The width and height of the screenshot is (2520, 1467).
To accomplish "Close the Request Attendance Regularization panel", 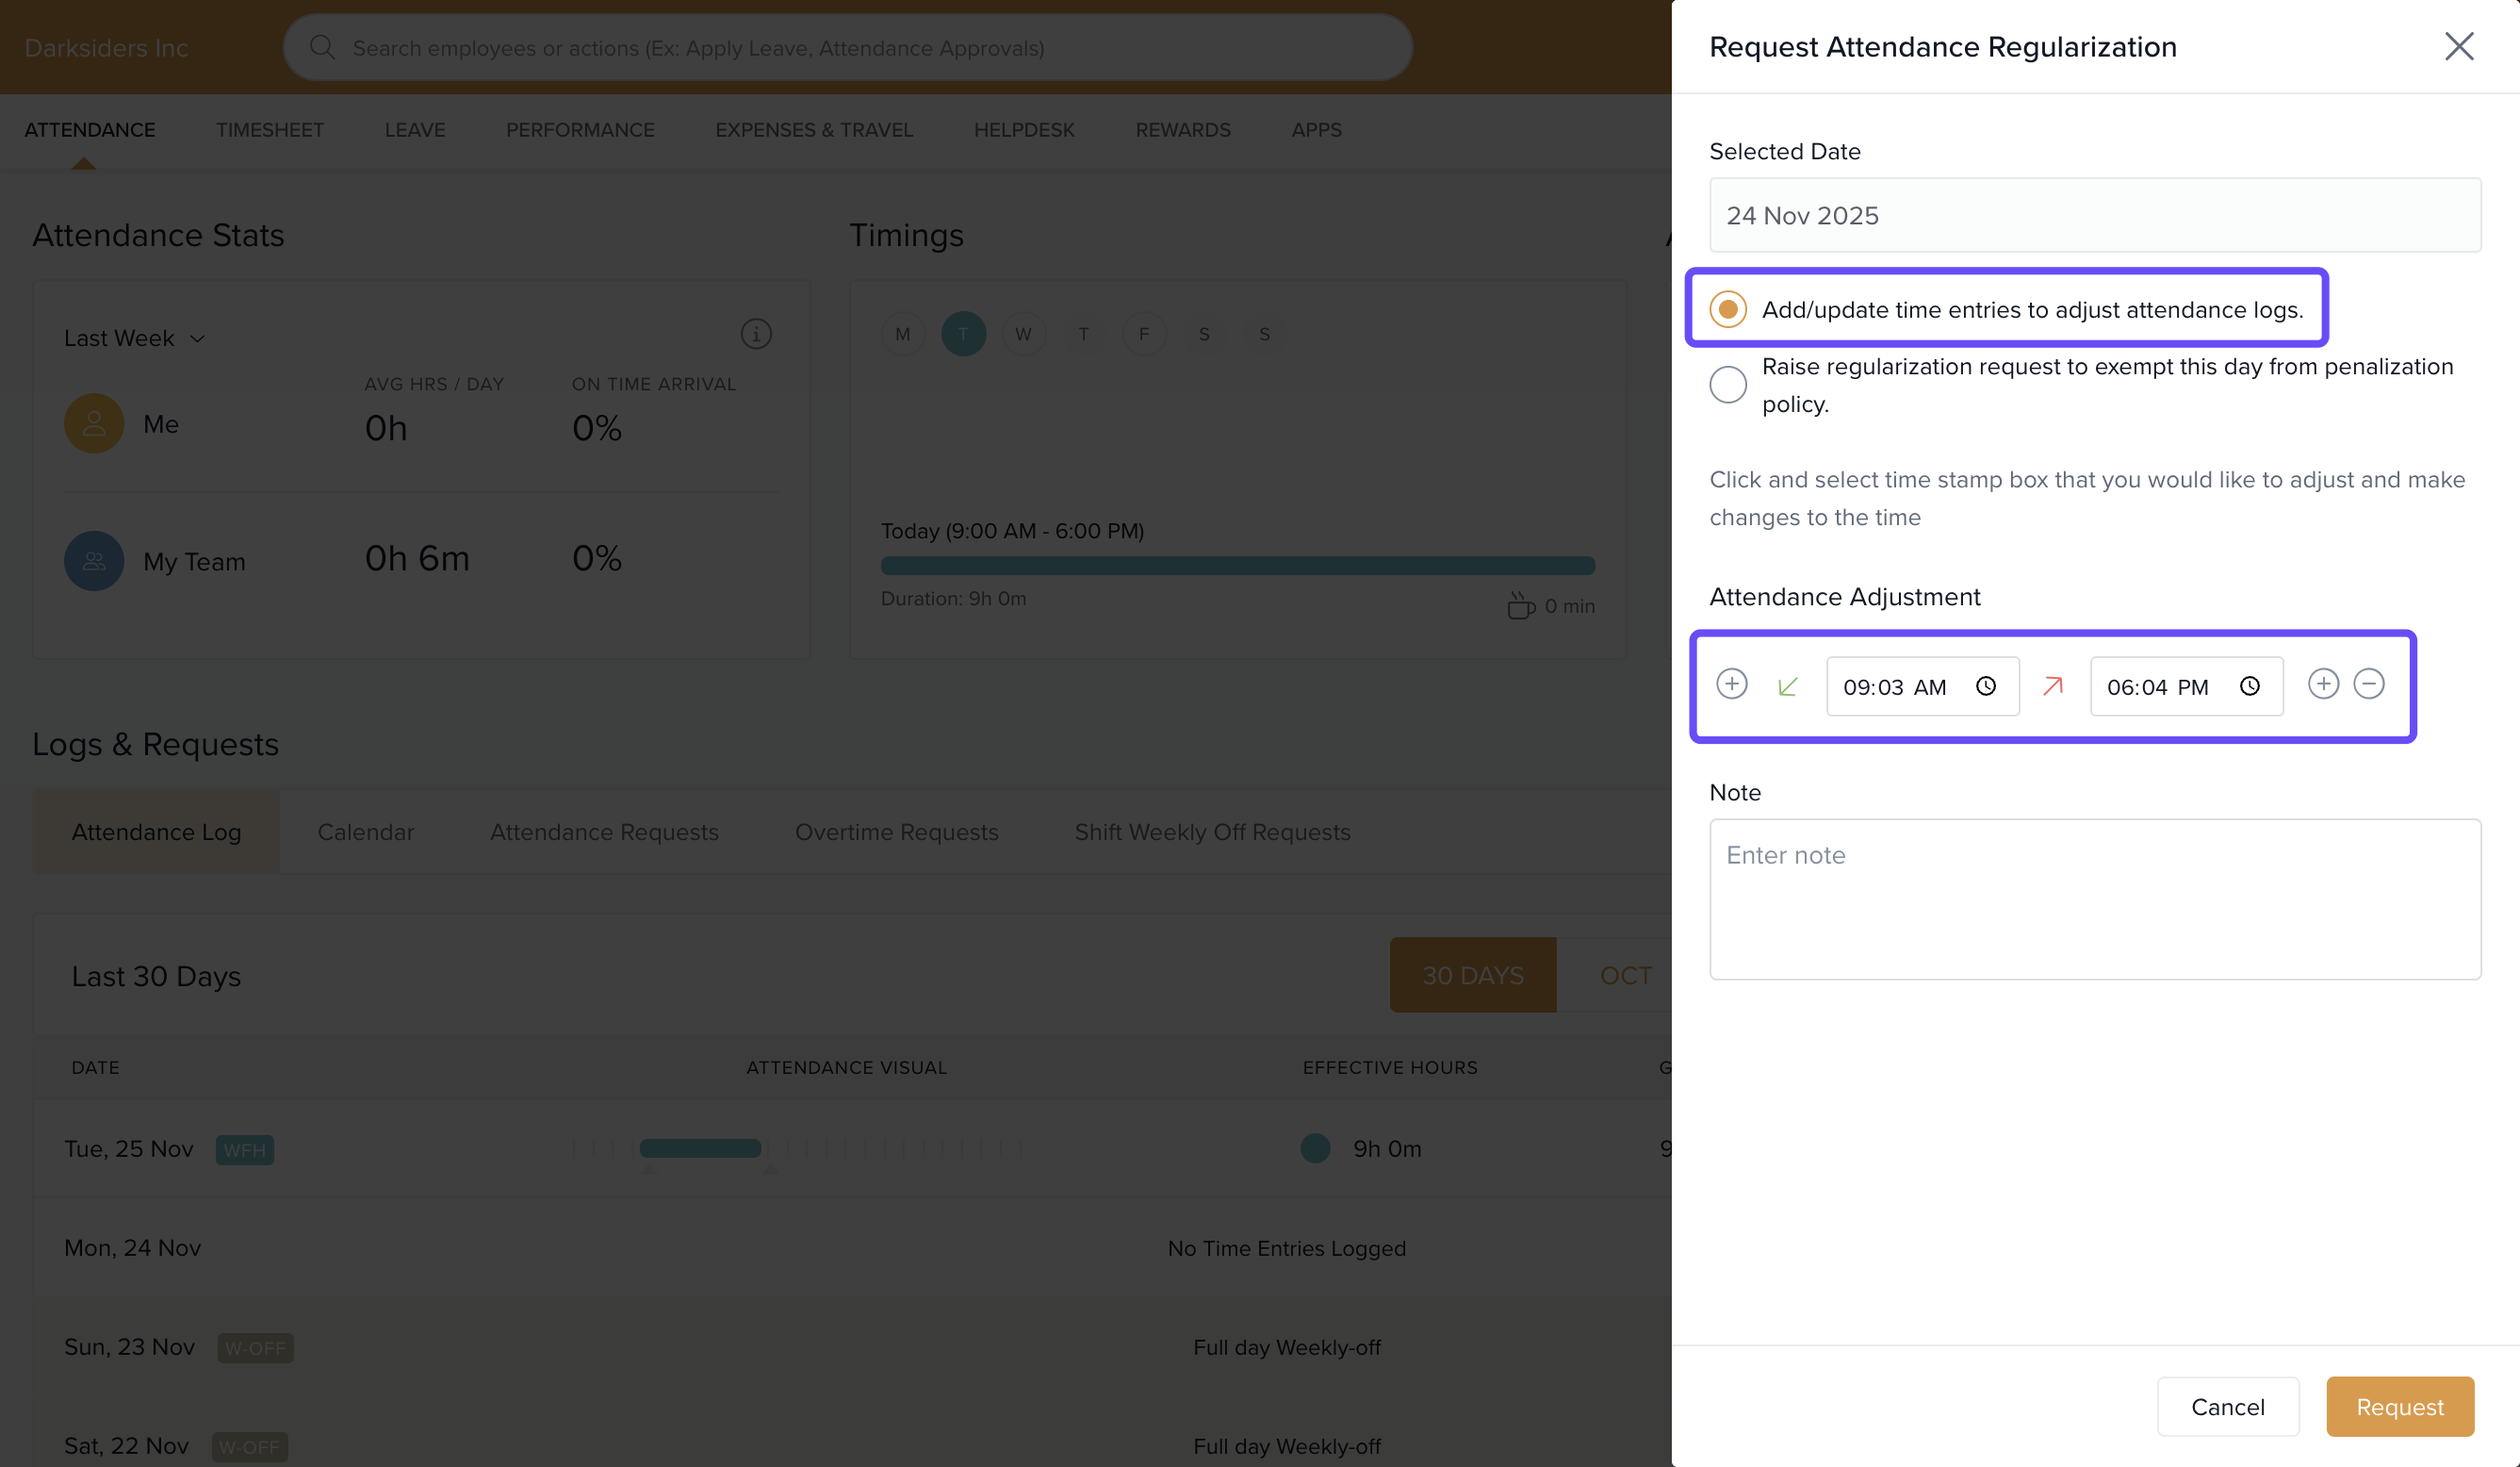I will click(2458, 46).
